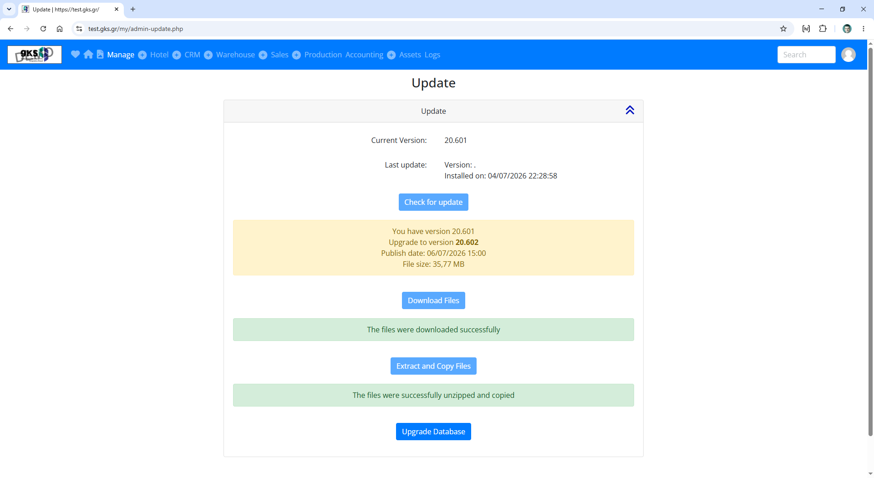Open the Logs menu
Viewport: 874px width, 478px height.
pos(432,55)
